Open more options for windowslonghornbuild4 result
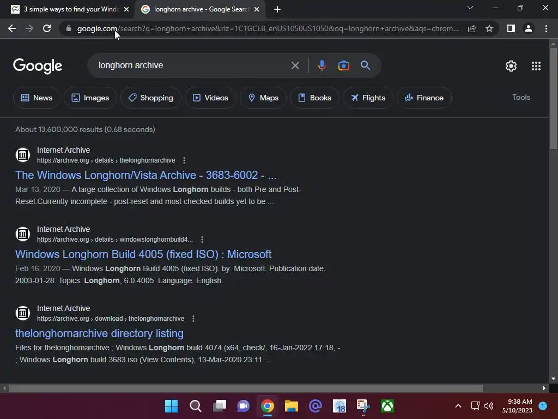This screenshot has width=558, height=419. pyautogui.click(x=202, y=240)
